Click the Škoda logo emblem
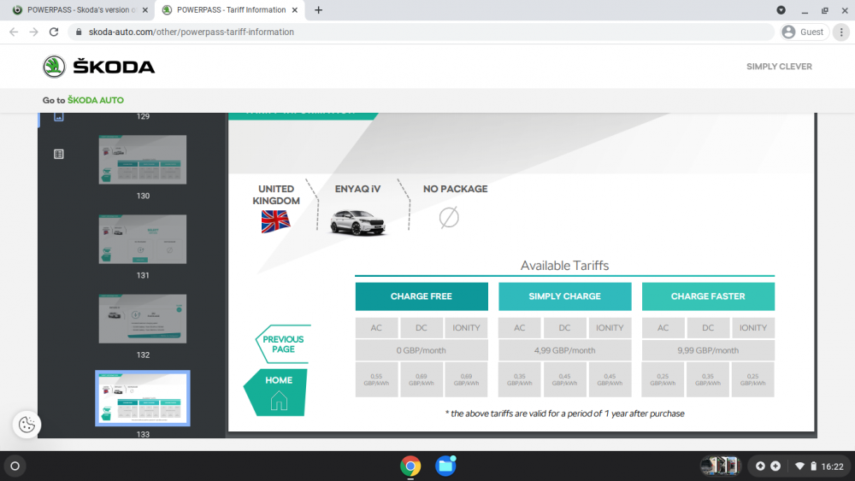This screenshot has width=855, height=481. pos(54,67)
